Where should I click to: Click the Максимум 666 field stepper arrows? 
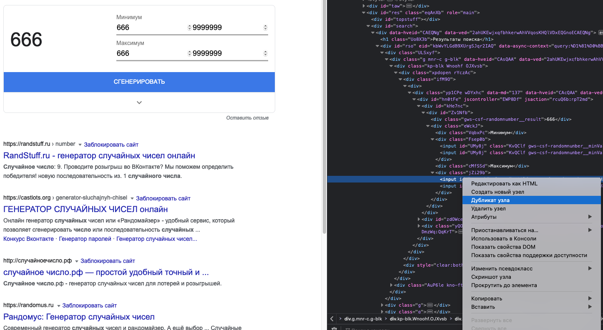click(189, 53)
